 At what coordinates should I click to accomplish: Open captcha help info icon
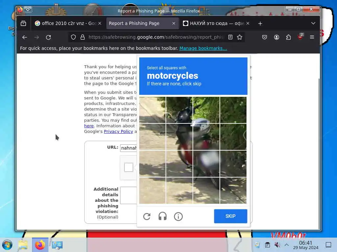click(178, 217)
